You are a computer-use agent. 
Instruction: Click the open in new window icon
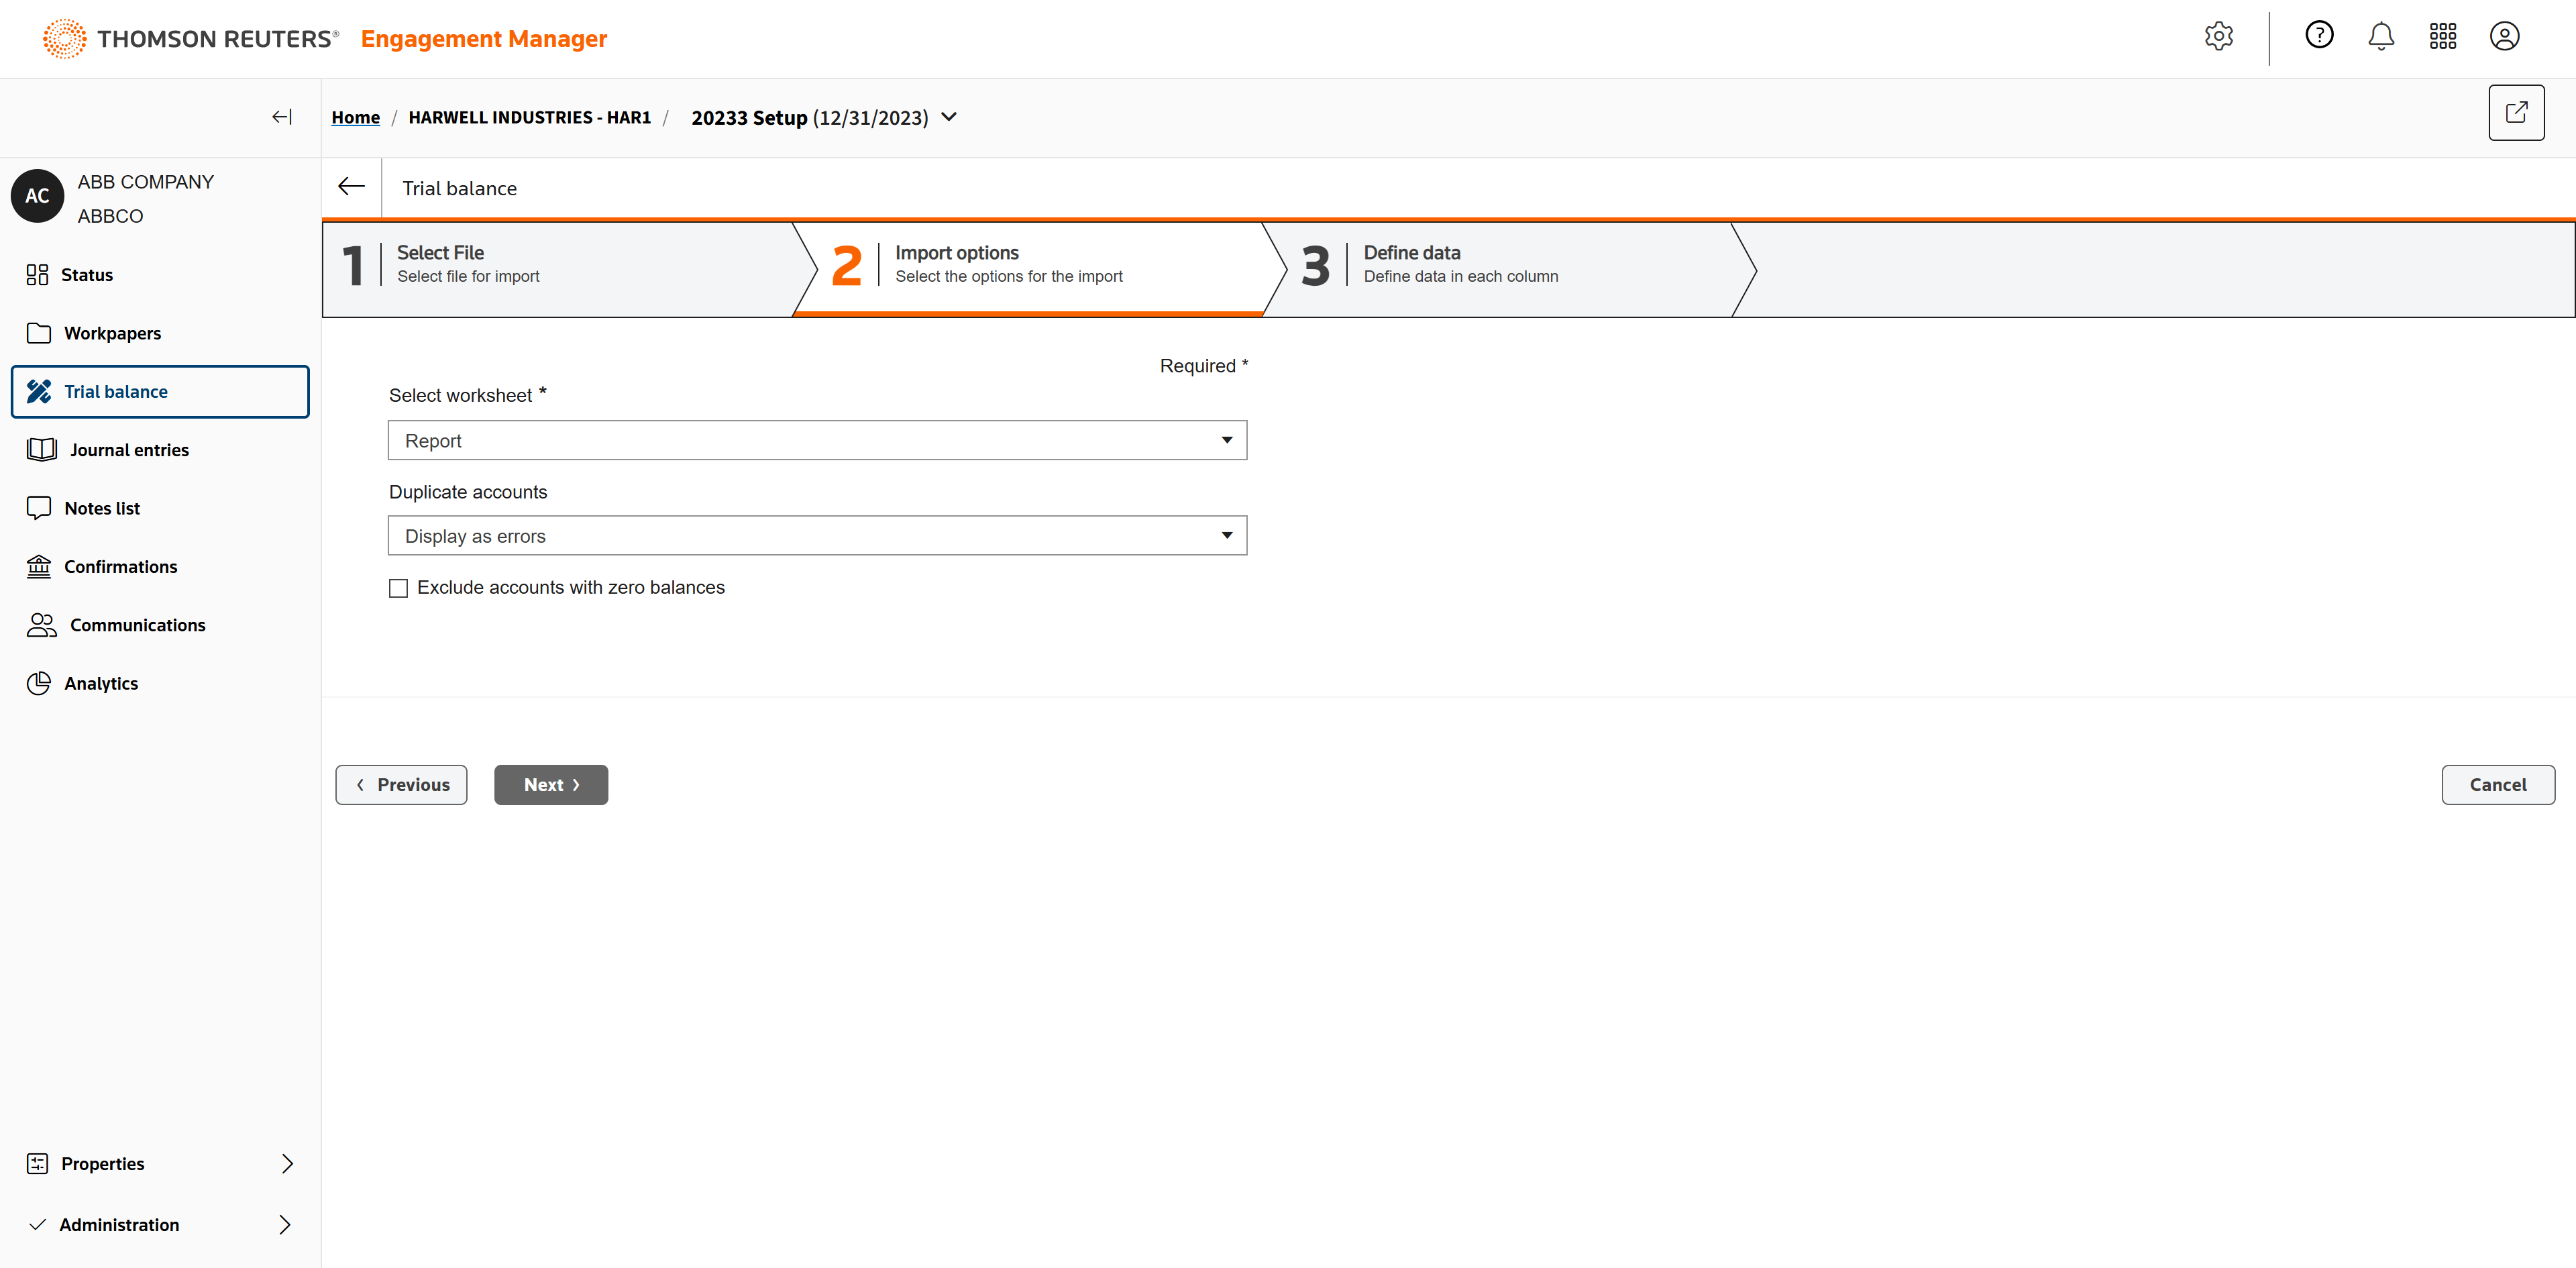[x=2515, y=113]
